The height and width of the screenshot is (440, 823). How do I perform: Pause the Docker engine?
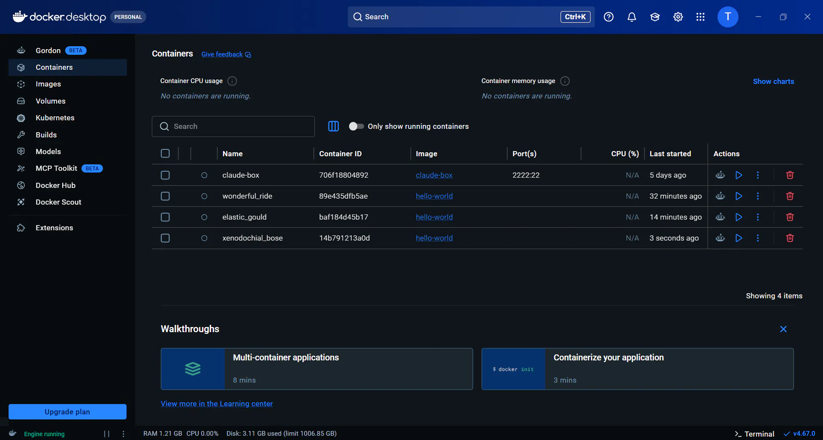click(107, 434)
